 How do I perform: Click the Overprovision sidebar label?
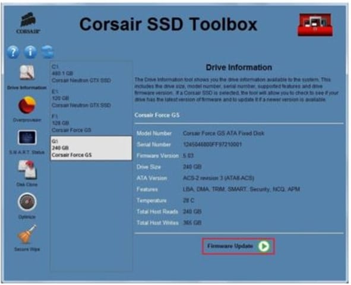(x=27, y=120)
